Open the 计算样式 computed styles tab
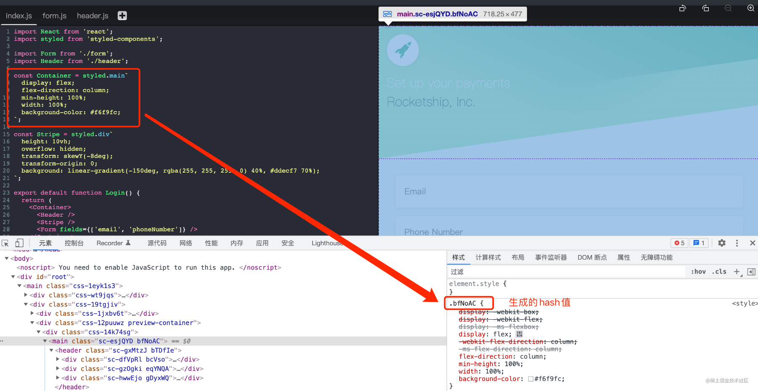Viewport: 758px width, 391px height. [x=488, y=257]
